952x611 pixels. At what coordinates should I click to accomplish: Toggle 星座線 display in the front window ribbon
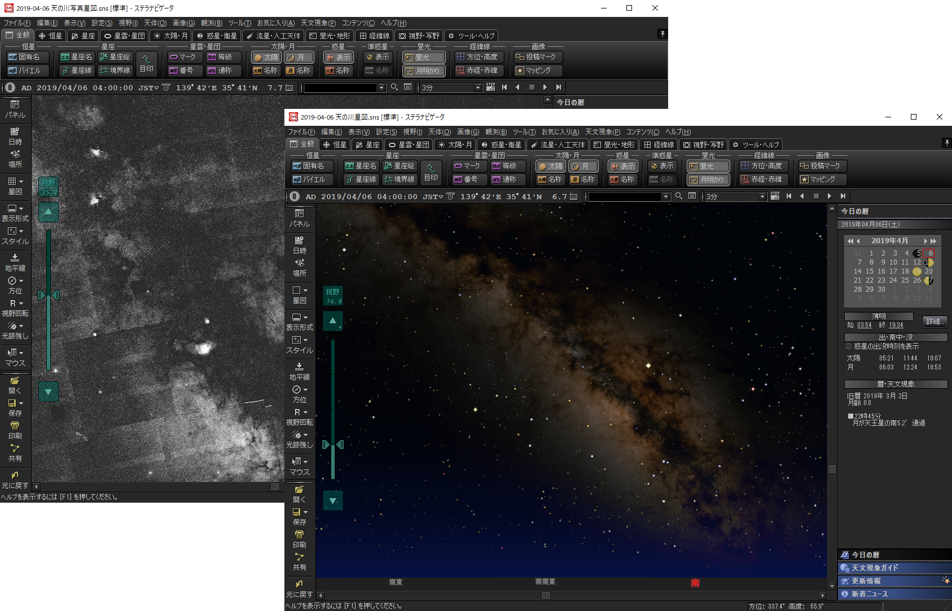point(360,179)
